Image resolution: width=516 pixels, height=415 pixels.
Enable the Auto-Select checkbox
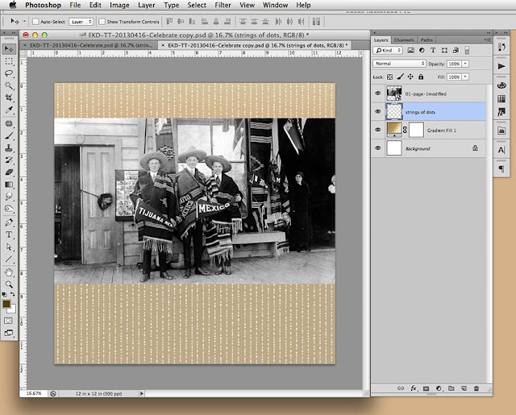(35, 21)
